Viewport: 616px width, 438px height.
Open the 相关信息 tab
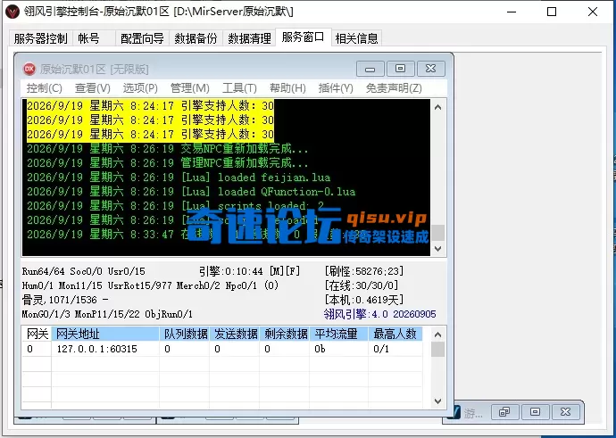356,38
